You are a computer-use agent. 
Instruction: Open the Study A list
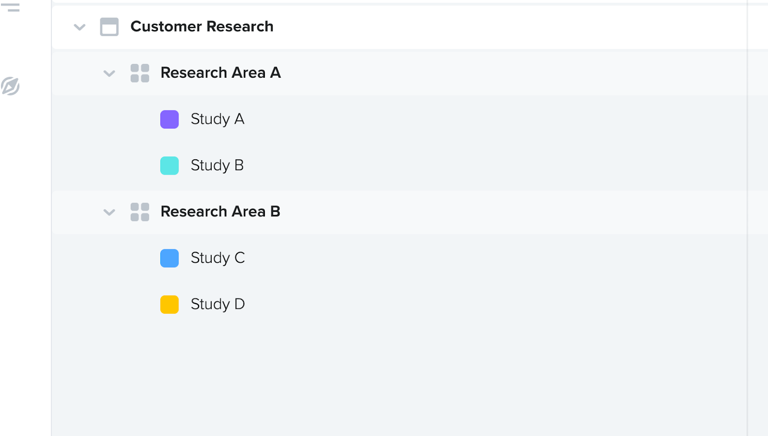[x=217, y=119]
